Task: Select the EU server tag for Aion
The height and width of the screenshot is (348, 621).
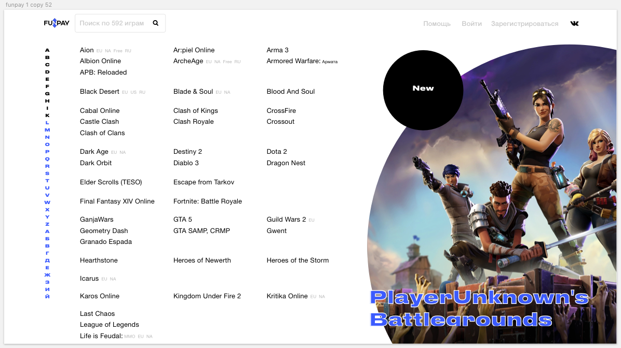Action: tap(99, 51)
